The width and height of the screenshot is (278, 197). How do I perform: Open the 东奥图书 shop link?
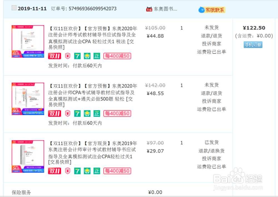(165, 9)
